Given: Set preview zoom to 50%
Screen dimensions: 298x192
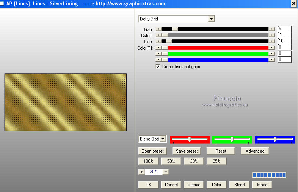Looking at the screenshot, I should [171, 161].
